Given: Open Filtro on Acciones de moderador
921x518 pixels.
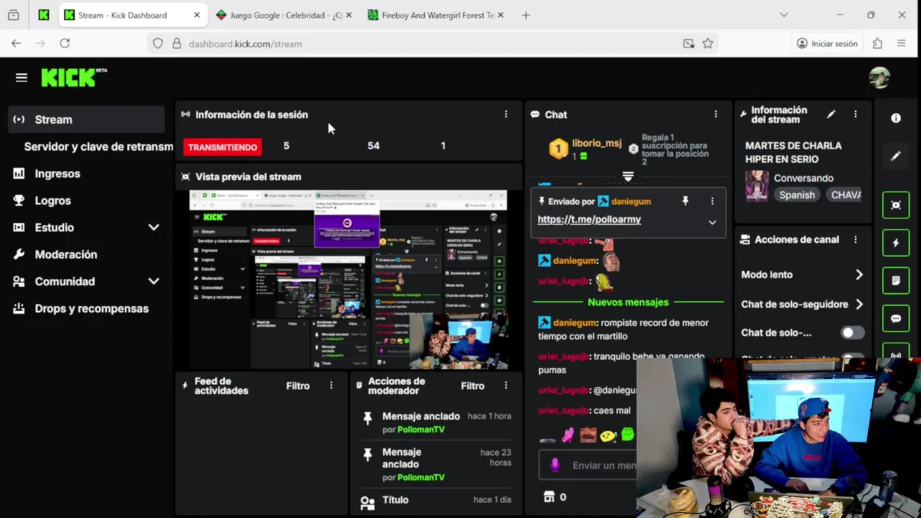Looking at the screenshot, I should coord(473,386).
